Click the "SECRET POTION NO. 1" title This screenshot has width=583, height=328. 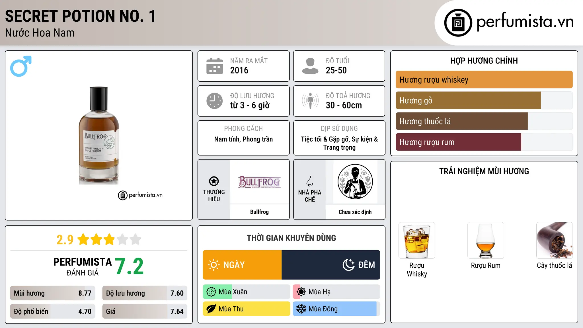[x=80, y=16]
